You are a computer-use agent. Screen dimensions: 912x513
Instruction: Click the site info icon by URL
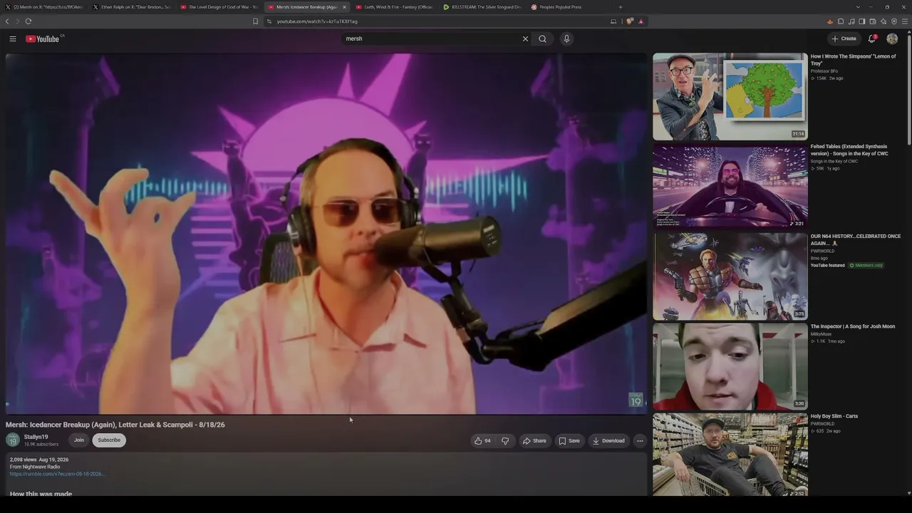coord(269,21)
